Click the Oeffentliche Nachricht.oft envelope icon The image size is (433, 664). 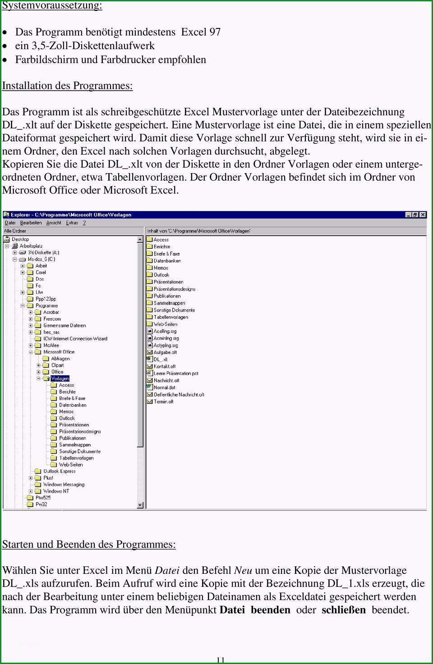pos(150,394)
